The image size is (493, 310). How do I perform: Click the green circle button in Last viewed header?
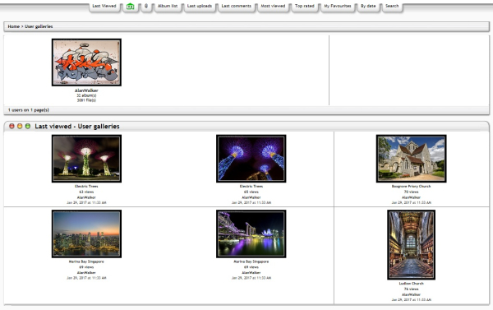28,126
